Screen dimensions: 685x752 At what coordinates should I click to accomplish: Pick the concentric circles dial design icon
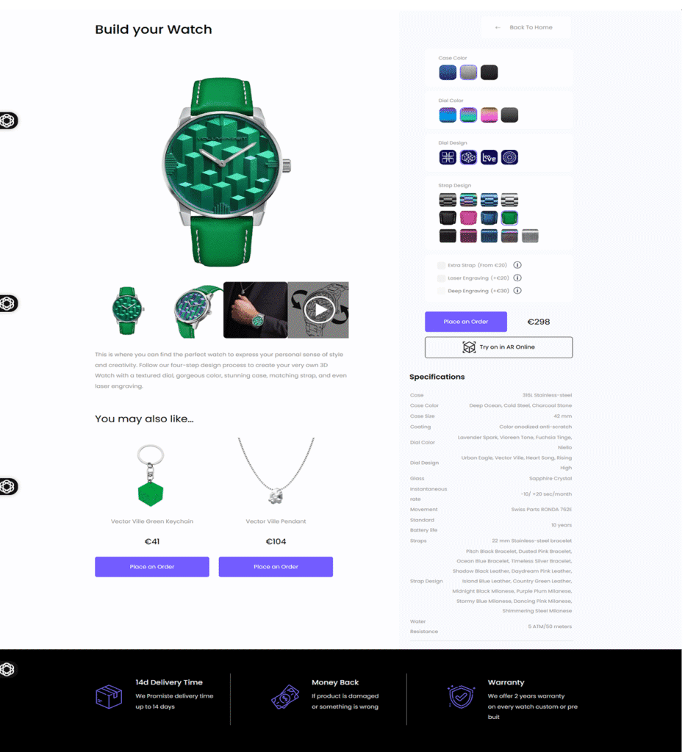click(509, 157)
